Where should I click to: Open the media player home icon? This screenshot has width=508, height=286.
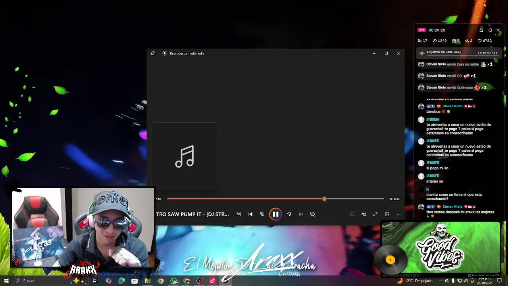pos(153,53)
